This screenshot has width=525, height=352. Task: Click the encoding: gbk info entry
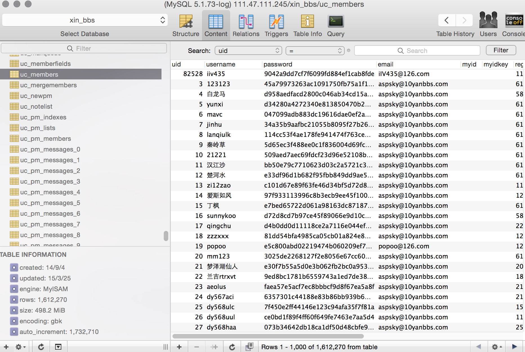tap(41, 321)
